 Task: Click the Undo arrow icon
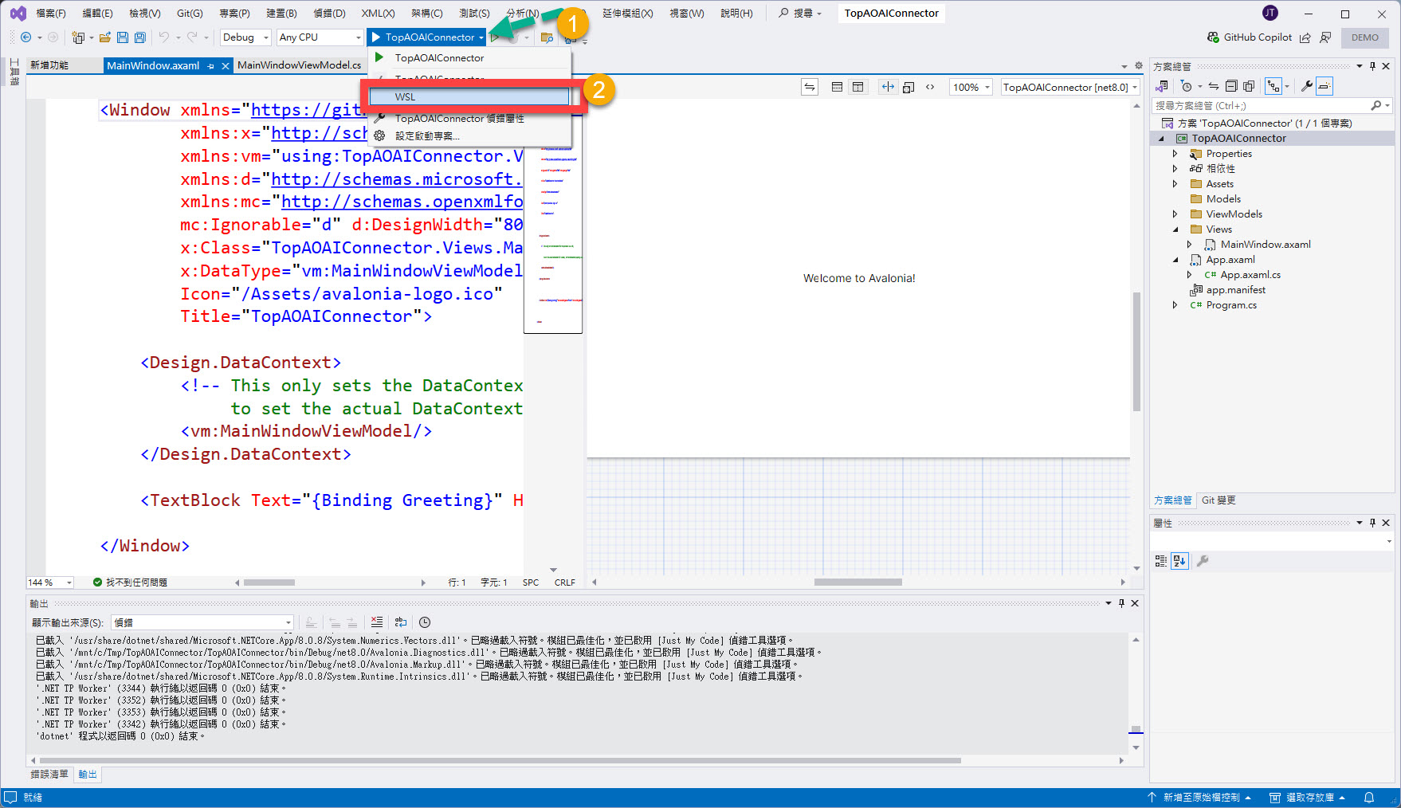click(x=164, y=37)
